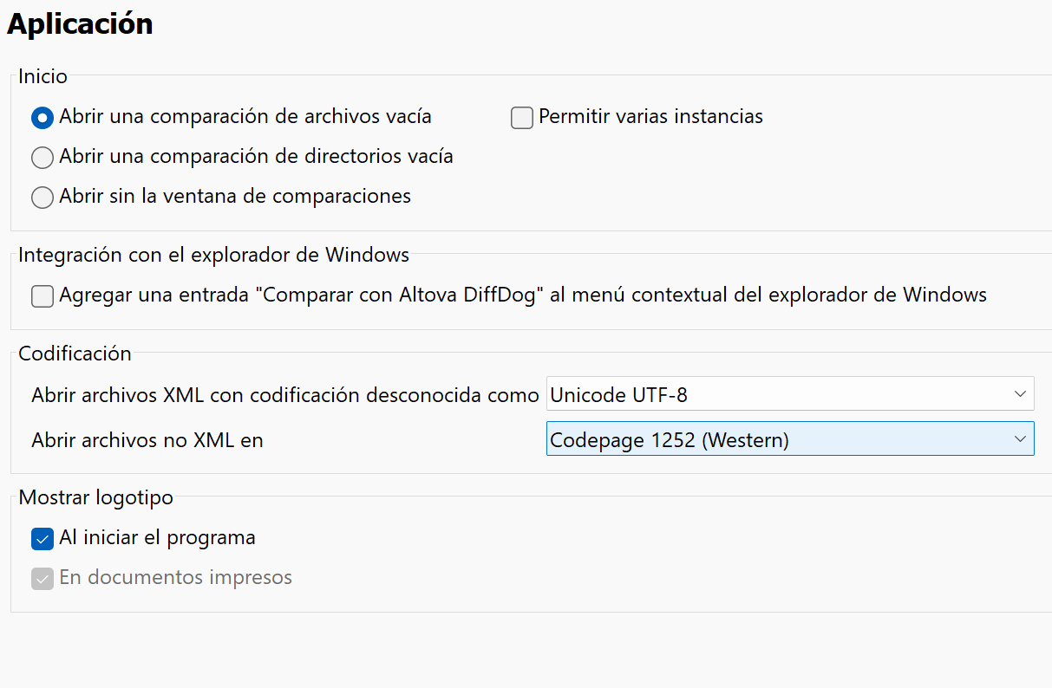Check the Windows Explorer context menu integration box
Screen dimensions: 1052x688
coord(42,295)
